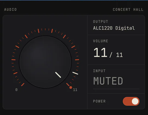
Task: Click the 11 label under the dial
Action: (x=75, y=90)
